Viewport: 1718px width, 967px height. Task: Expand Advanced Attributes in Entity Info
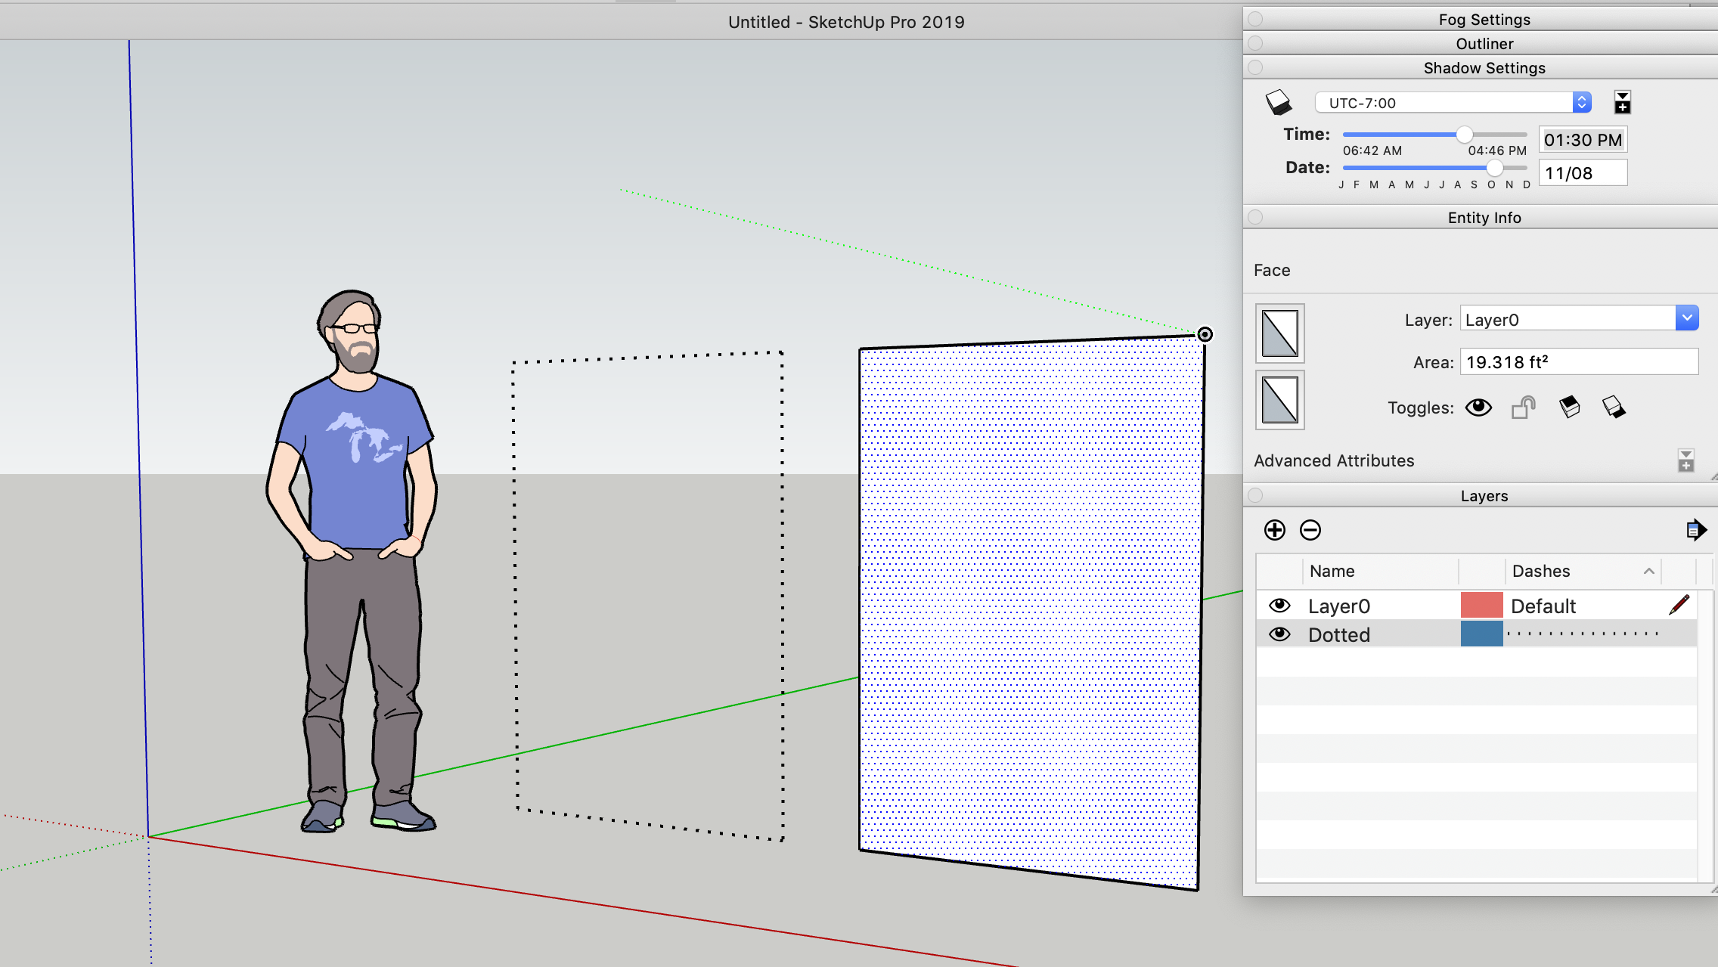[x=1686, y=460]
